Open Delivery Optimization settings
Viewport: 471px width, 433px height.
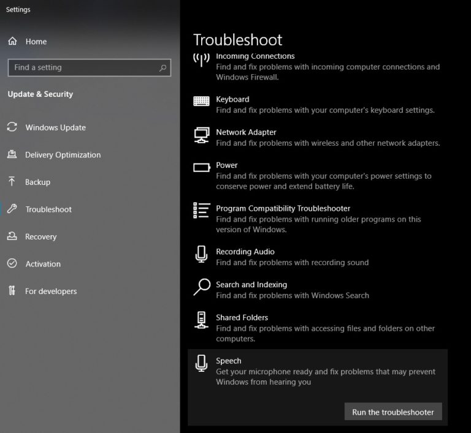[63, 155]
